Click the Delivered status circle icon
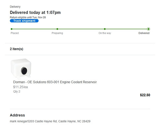 (x=148, y=29)
